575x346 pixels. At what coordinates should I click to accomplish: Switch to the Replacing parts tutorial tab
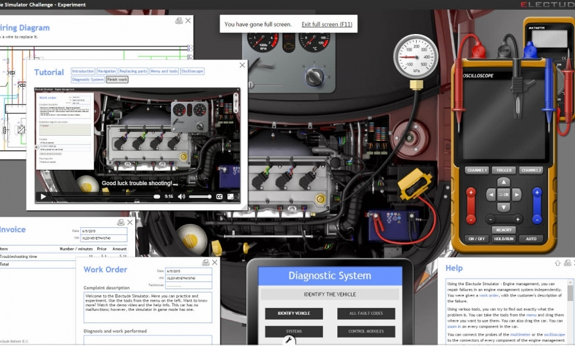[x=133, y=71]
